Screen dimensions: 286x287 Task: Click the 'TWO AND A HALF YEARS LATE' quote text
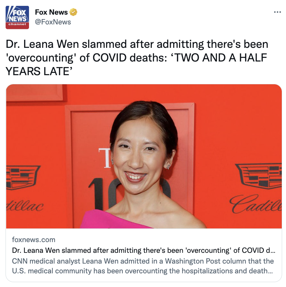[136, 64]
